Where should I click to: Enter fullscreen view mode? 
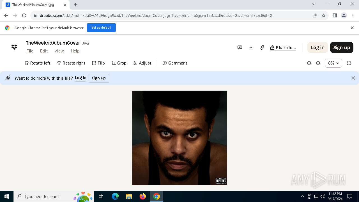[349, 63]
